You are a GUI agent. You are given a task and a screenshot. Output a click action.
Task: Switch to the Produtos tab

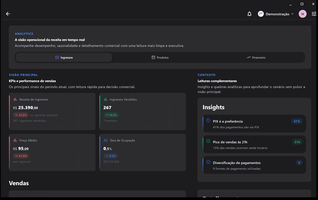pos(160,57)
